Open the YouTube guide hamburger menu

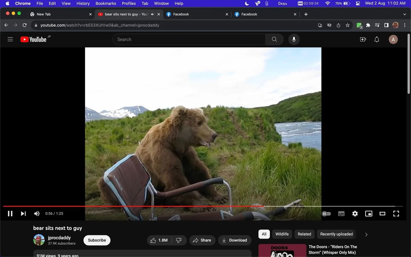coord(10,39)
